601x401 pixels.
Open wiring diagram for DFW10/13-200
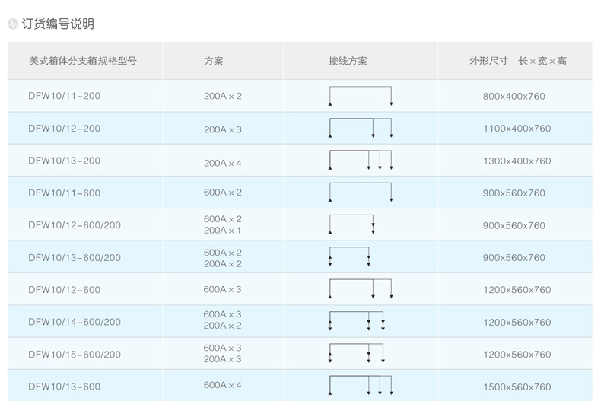(x=361, y=161)
